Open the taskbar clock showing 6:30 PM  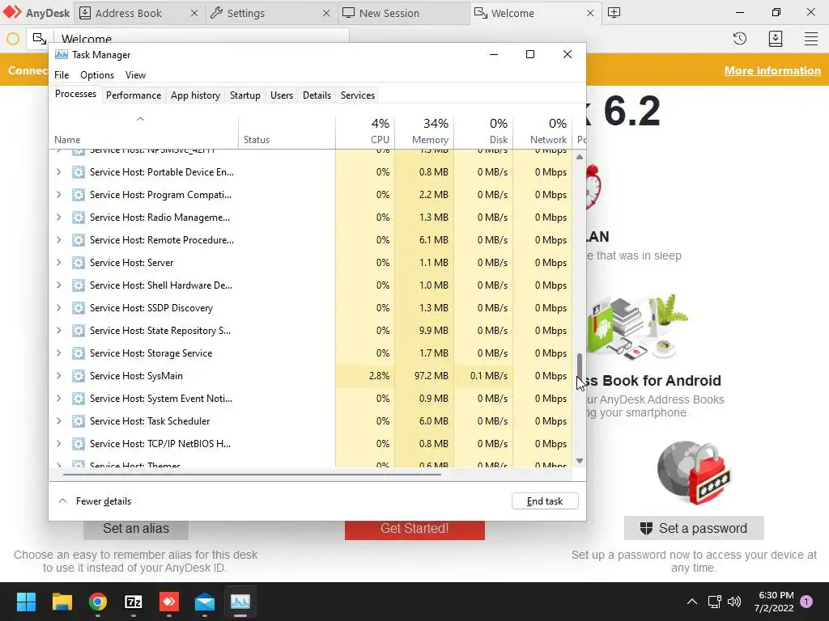coord(775,602)
